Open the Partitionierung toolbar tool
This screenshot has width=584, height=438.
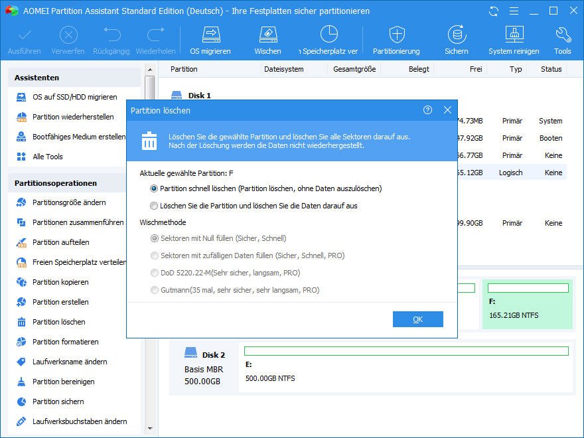pyautogui.click(x=396, y=40)
